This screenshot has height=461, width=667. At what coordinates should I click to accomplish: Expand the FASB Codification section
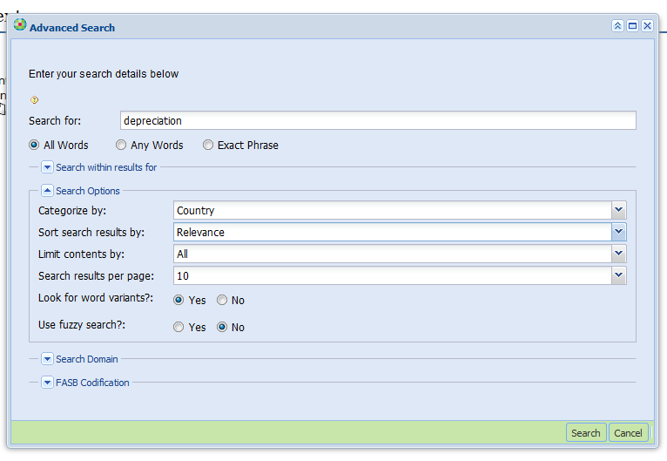click(47, 383)
